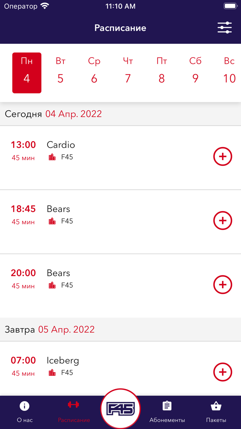Open the Iceberg class entry
The width and height of the screenshot is (241, 429).
[x=63, y=361]
